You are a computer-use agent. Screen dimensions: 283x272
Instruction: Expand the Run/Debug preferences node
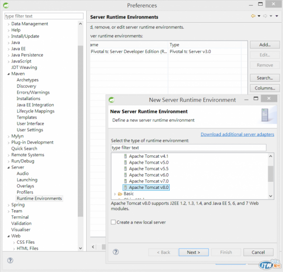click(8, 161)
